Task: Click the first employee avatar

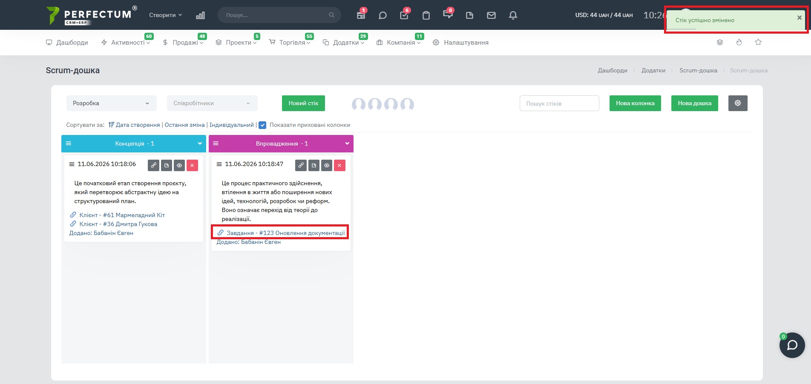Action: tap(359, 103)
